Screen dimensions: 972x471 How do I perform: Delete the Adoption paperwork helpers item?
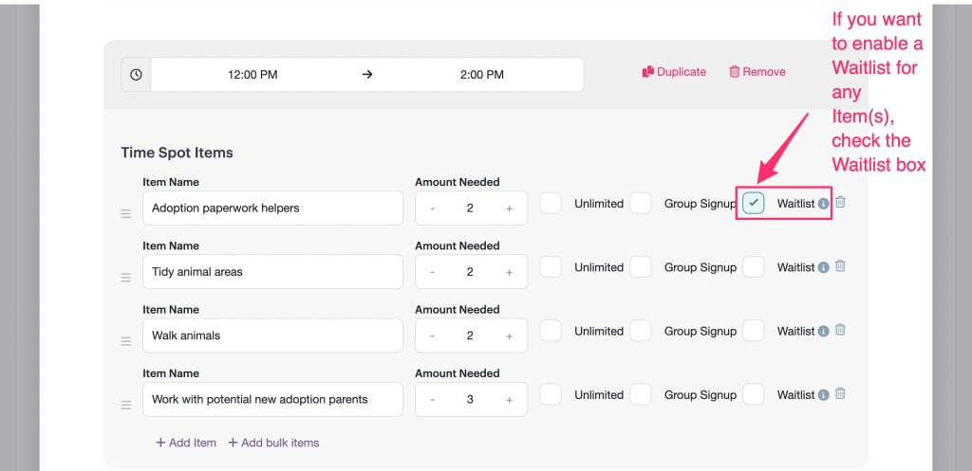(840, 202)
